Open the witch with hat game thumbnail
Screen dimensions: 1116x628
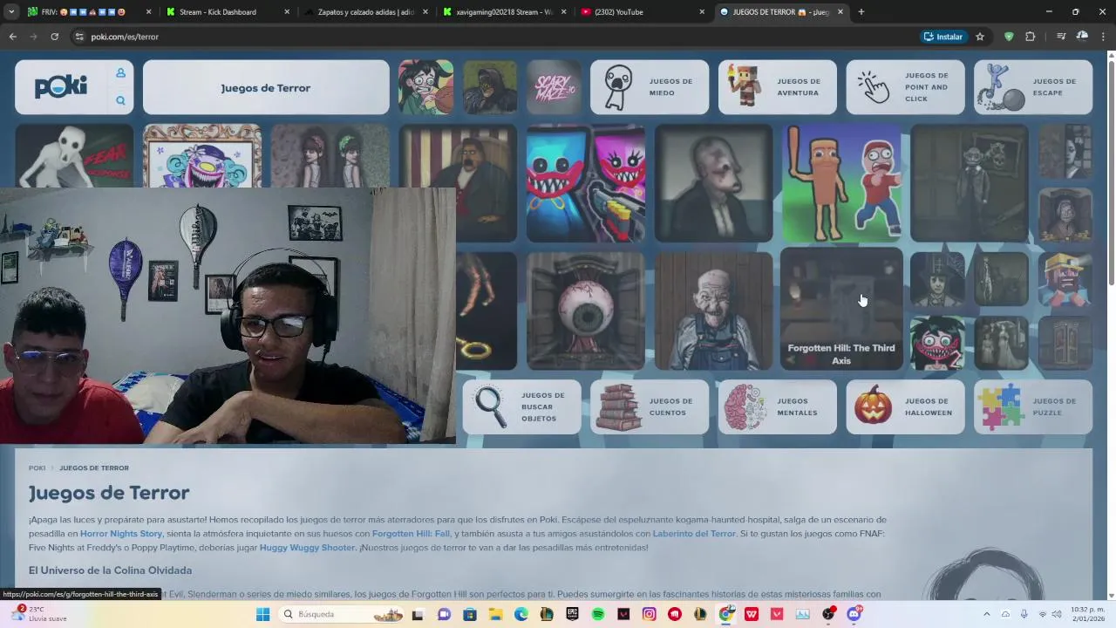point(937,279)
